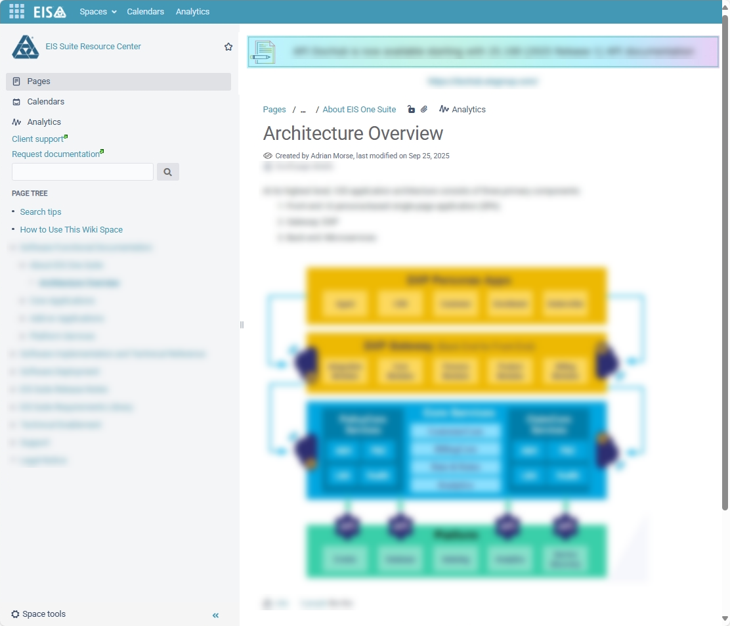
Task: Click the scrollbar down arrow
Action: [x=725, y=619]
